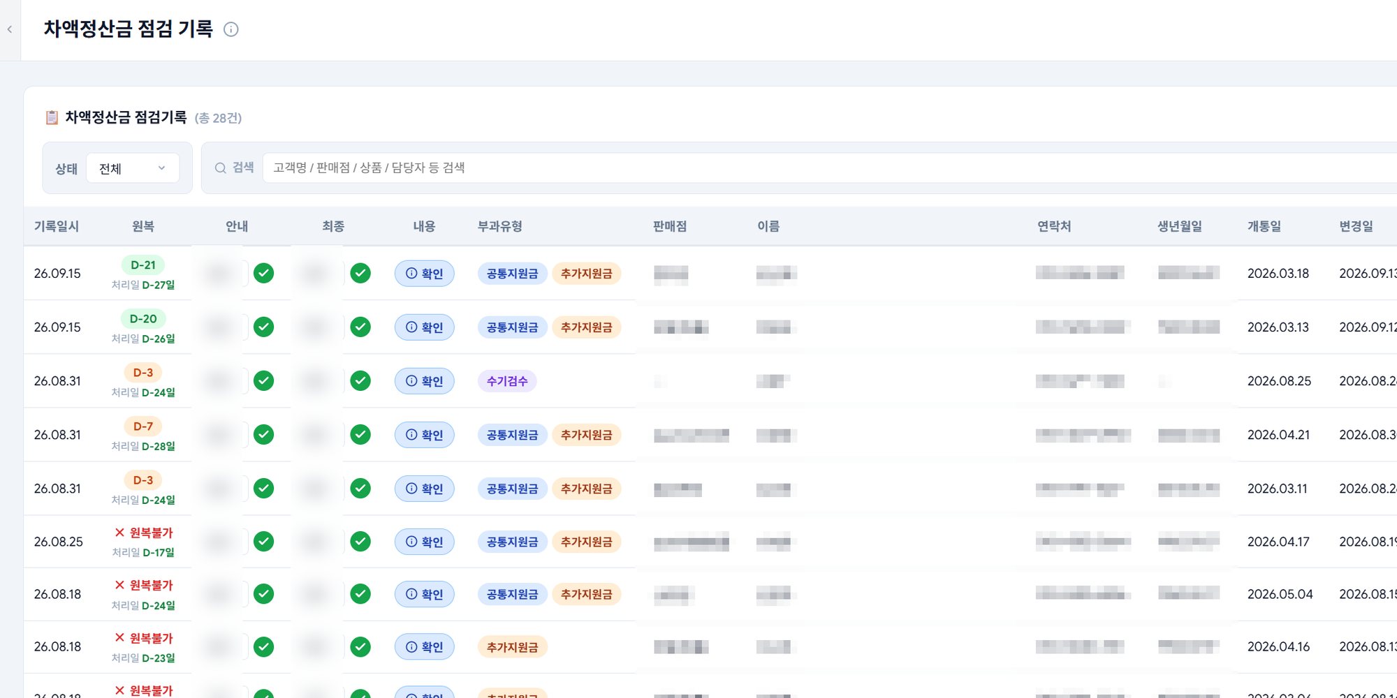
Task: Click the 안내 green check in D-7 row
Action: (263, 434)
